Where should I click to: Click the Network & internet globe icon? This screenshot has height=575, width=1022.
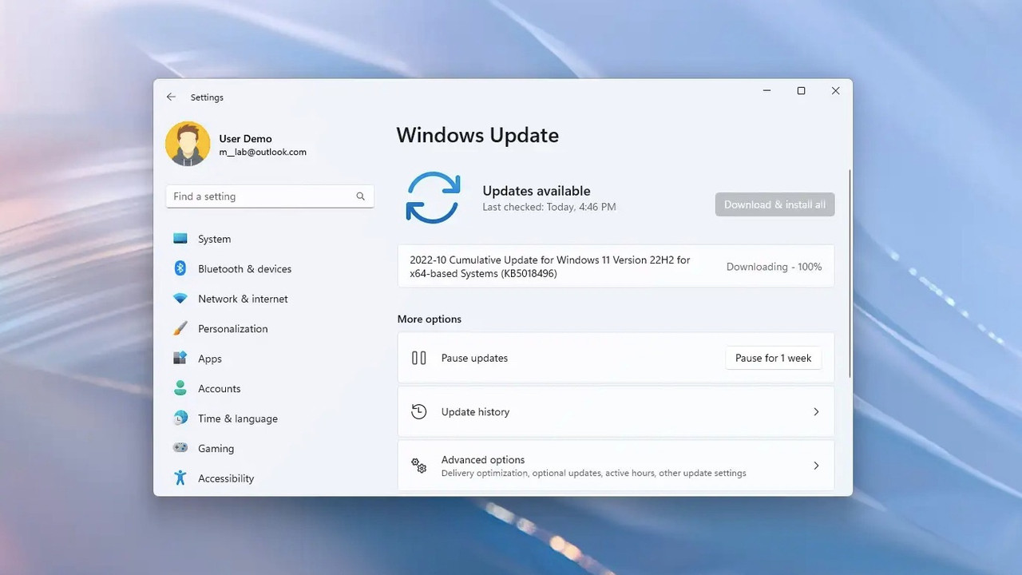coord(180,298)
